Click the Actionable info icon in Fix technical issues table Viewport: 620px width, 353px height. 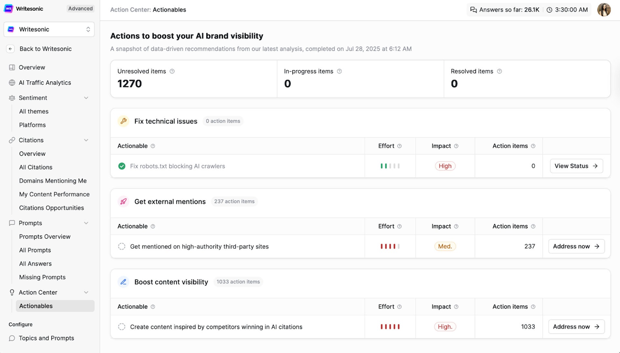[x=153, y=146]
